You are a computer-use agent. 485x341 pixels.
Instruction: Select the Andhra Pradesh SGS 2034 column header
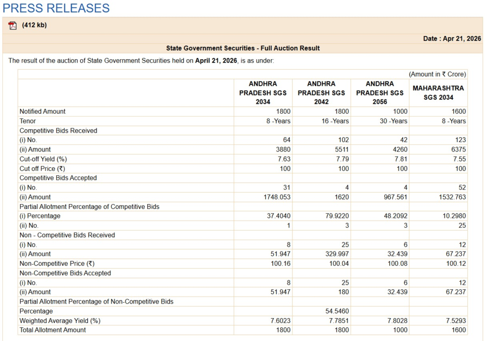click(x=263, y=93)
